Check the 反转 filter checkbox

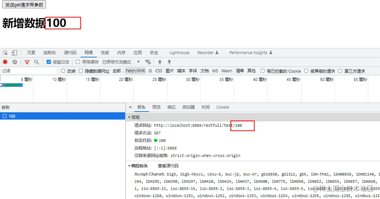[63, 71]
